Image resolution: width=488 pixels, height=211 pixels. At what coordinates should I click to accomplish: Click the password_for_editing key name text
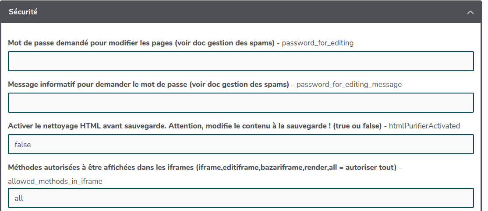[x=318, y=43]
